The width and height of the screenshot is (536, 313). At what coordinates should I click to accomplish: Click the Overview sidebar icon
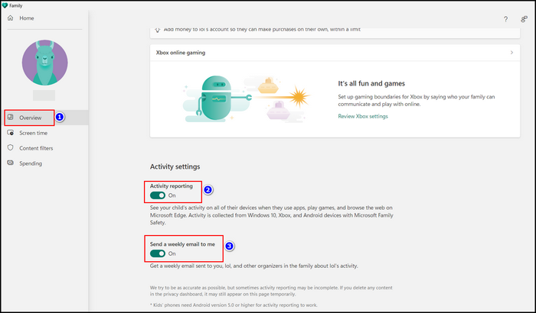pyautogui.click(x=11, y=118)
